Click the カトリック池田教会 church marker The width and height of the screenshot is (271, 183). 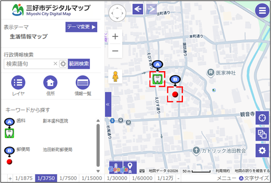coord(196,150)
